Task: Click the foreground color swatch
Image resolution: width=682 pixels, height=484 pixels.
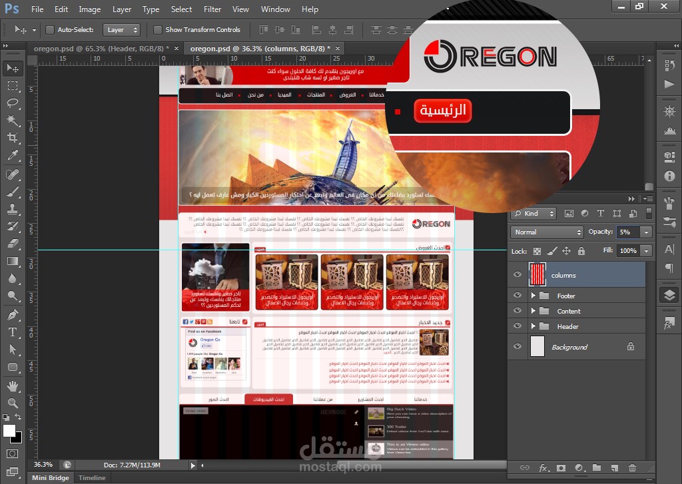Action: tap(9, 431)
